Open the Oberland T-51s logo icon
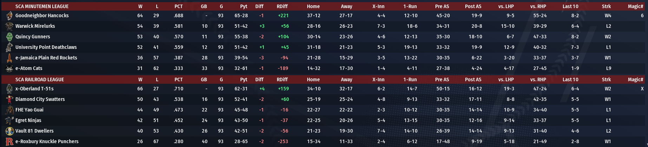This screenshot has height=147, width=648. click(9, 89)
